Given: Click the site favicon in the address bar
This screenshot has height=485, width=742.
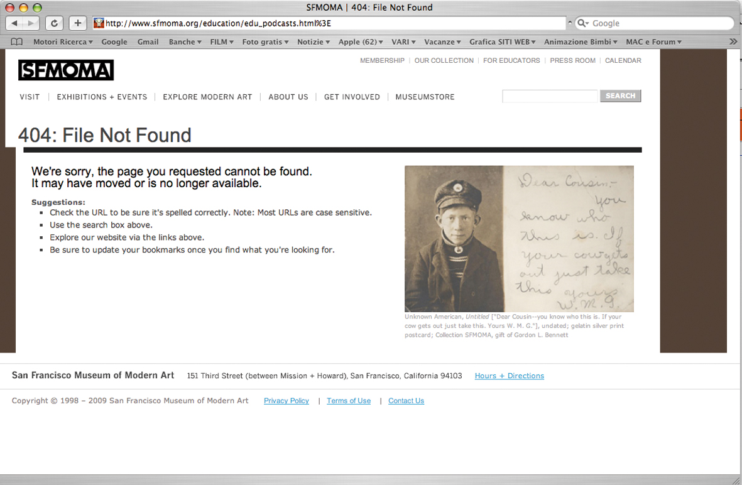Looking at the screenshot, I should (x=99, y=23).
